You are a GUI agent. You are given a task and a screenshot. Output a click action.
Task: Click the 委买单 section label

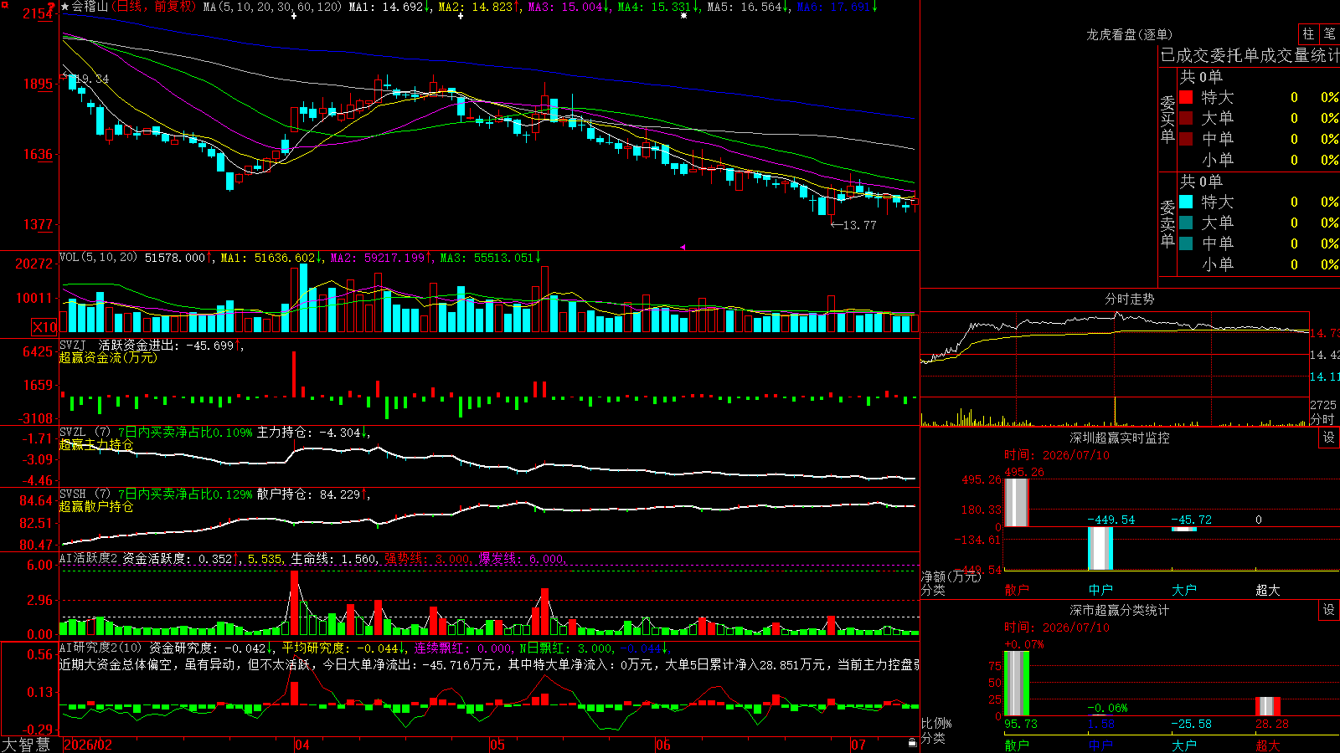point(1167,119)
